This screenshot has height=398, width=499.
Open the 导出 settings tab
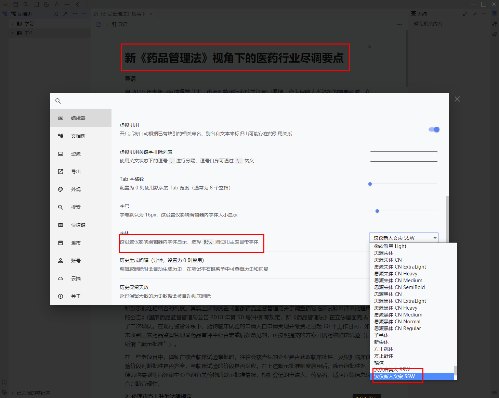(81, 172)
